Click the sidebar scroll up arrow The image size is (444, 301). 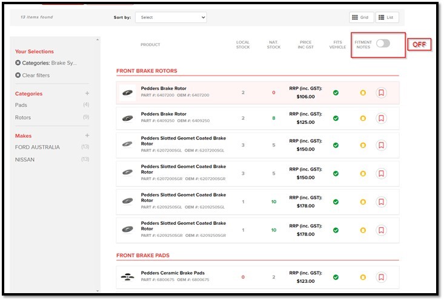click(98, 39)
